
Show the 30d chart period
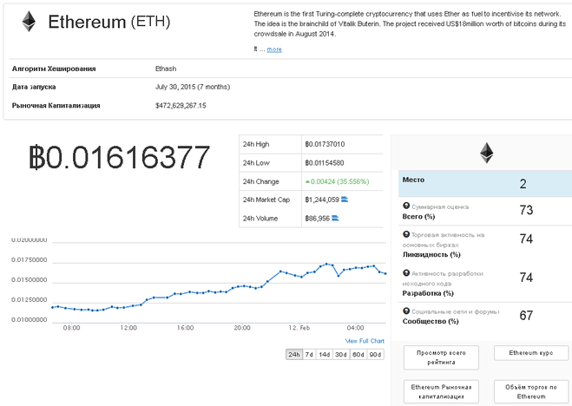pyautogui.click(x=341, y=354)
